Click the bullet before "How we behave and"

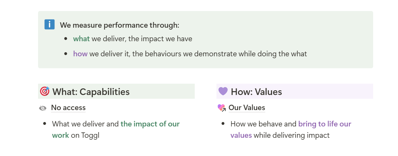(223, 124)
